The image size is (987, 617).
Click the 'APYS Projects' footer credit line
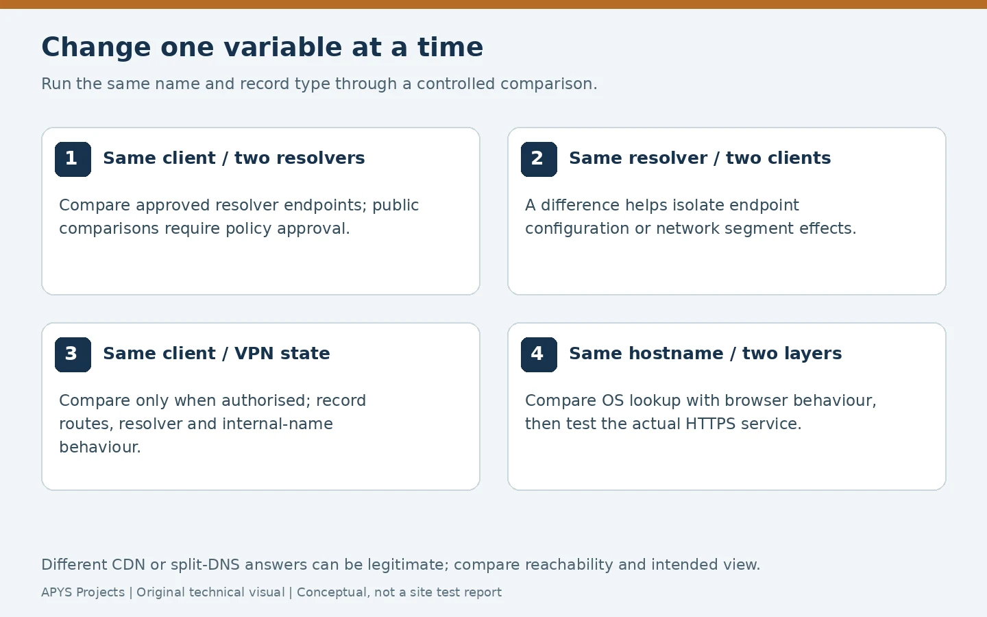pos(271,592)
